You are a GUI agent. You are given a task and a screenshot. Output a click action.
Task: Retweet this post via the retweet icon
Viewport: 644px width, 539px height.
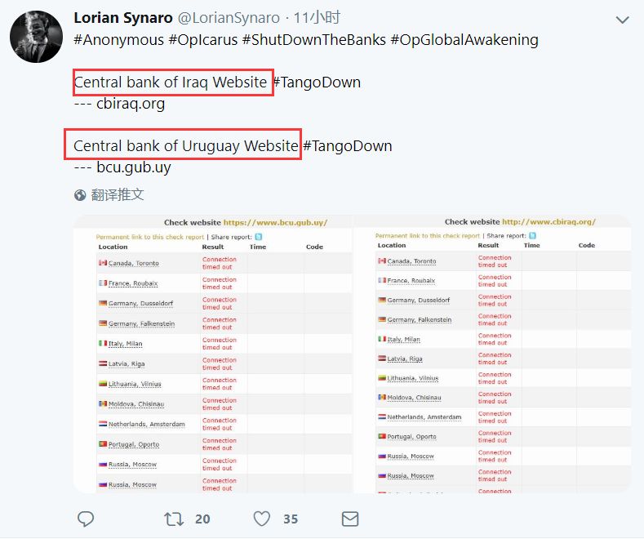(174, 519)
